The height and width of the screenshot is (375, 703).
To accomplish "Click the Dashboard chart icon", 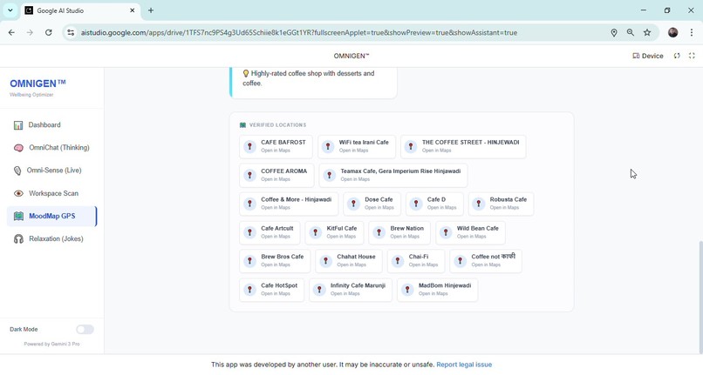I will coord(18,125).
